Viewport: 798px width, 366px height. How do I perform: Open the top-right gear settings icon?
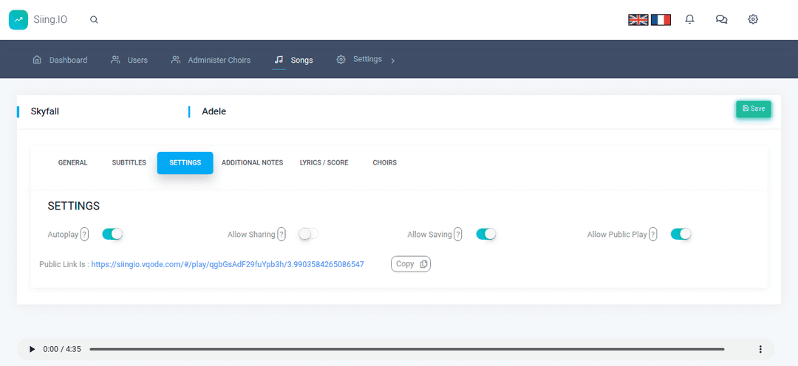(753, 20)
